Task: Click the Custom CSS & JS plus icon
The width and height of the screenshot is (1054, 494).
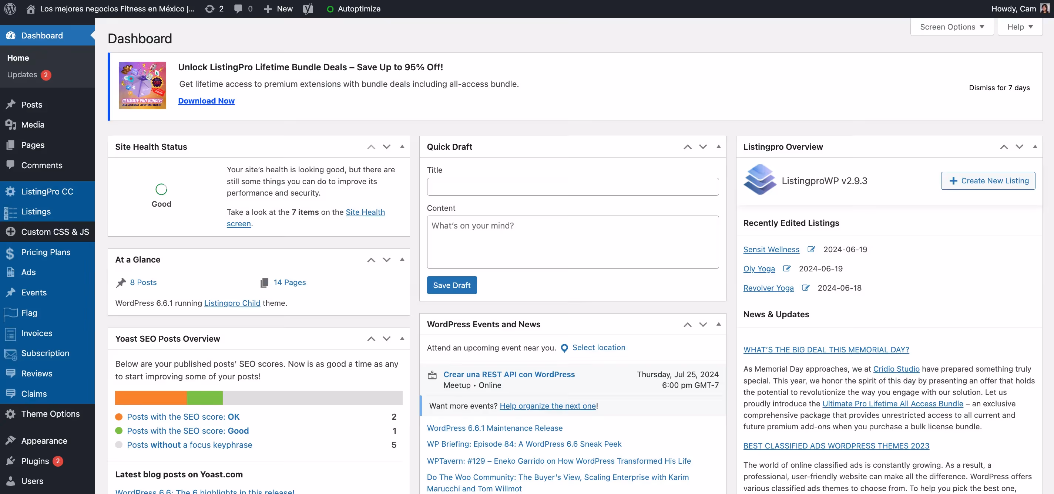Action: pyautogui.click(x=11, y=232)
